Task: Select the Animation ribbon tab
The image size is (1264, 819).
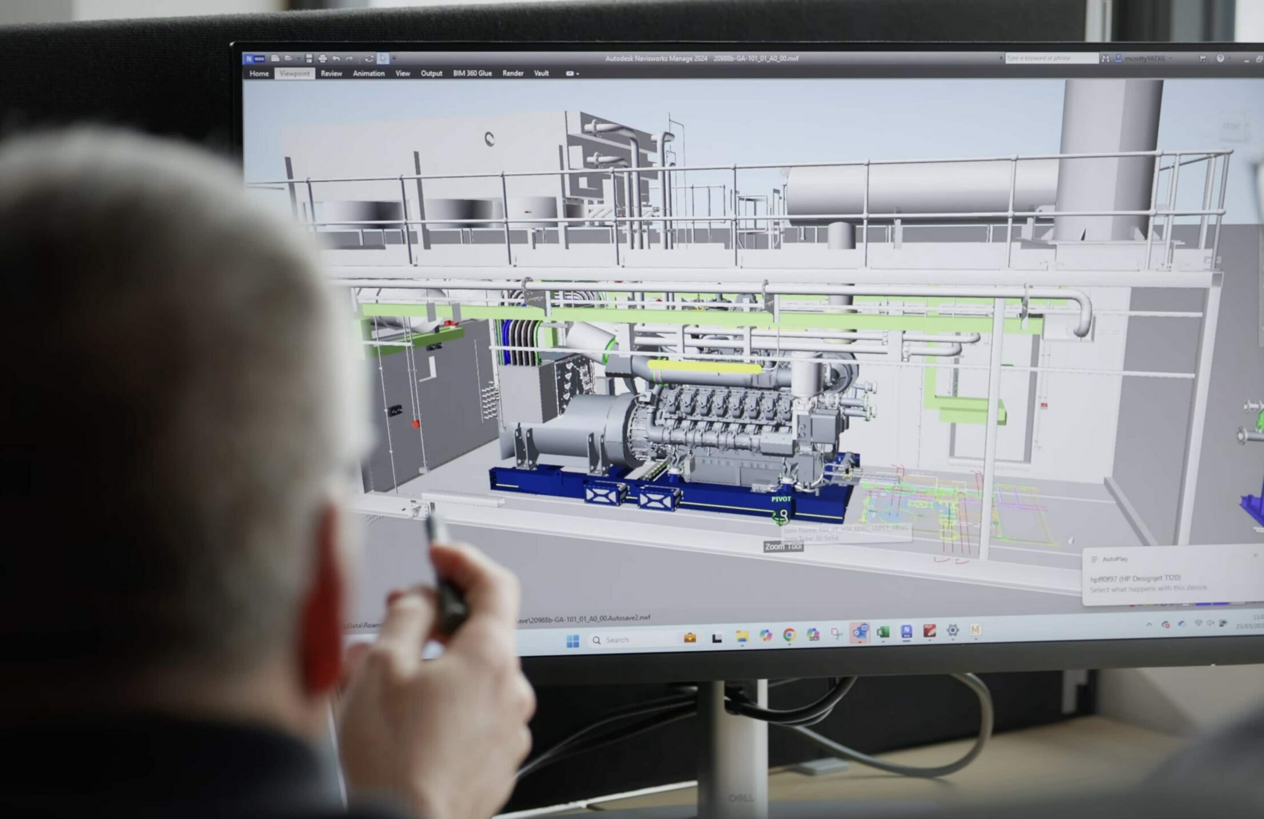Action: coord(368,73)
